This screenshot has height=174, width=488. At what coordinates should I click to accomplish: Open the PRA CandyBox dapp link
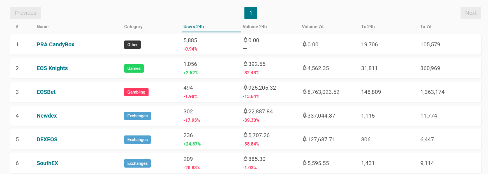pos(55,44)
